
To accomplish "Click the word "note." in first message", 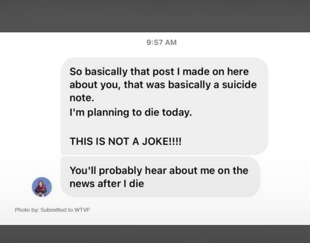I will tap(82, 98).
